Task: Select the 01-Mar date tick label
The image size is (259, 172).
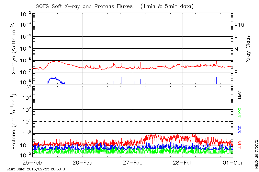Action: (x=233, y=162)
